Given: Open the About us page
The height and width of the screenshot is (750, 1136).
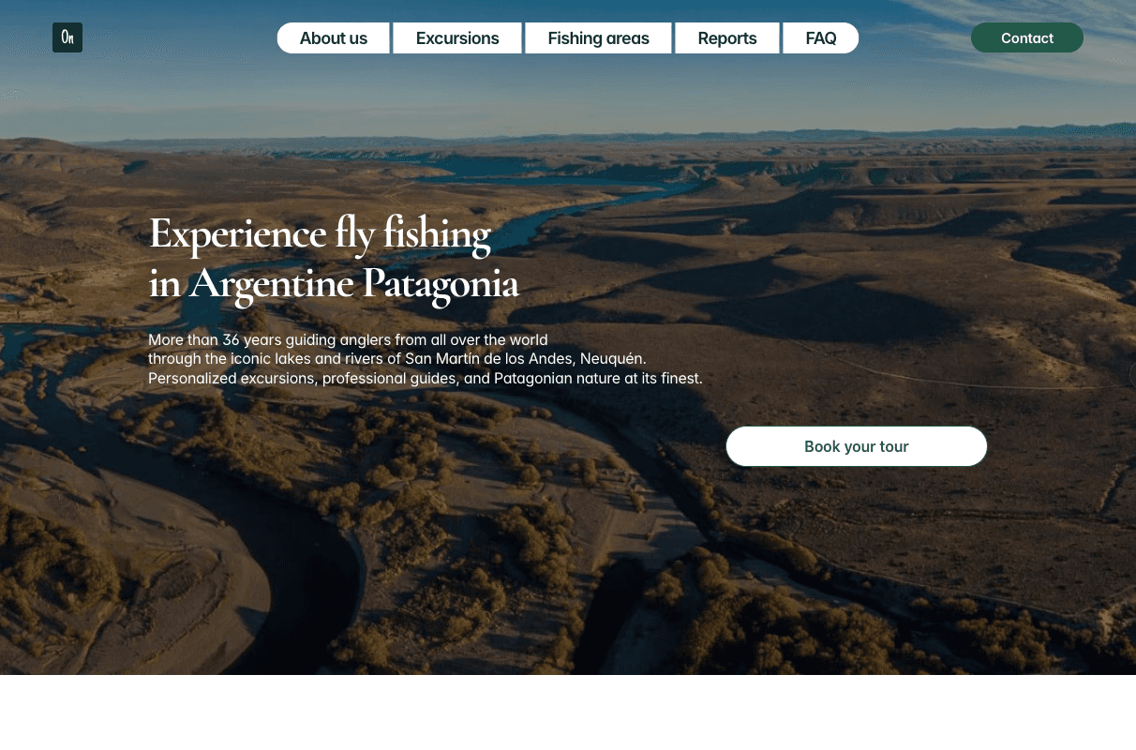Looking at the screenshot, I should click(x=334, y=38).
